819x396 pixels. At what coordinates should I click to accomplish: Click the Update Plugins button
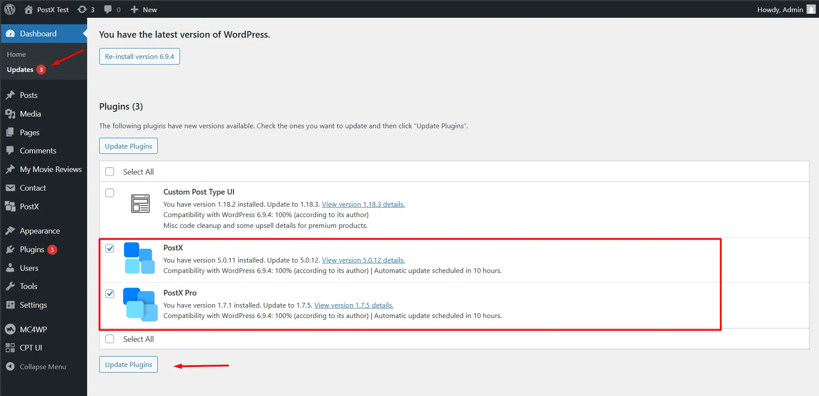[128, 364]
